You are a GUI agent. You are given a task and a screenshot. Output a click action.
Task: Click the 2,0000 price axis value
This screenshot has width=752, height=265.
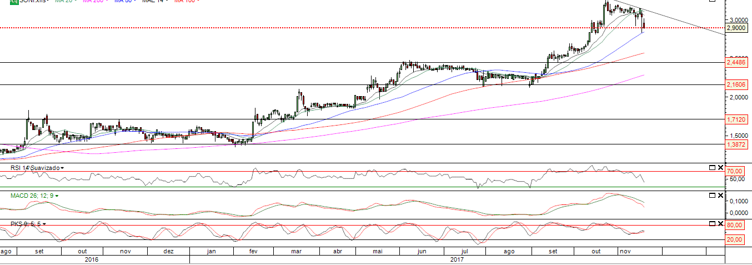(x=738, y=97)
